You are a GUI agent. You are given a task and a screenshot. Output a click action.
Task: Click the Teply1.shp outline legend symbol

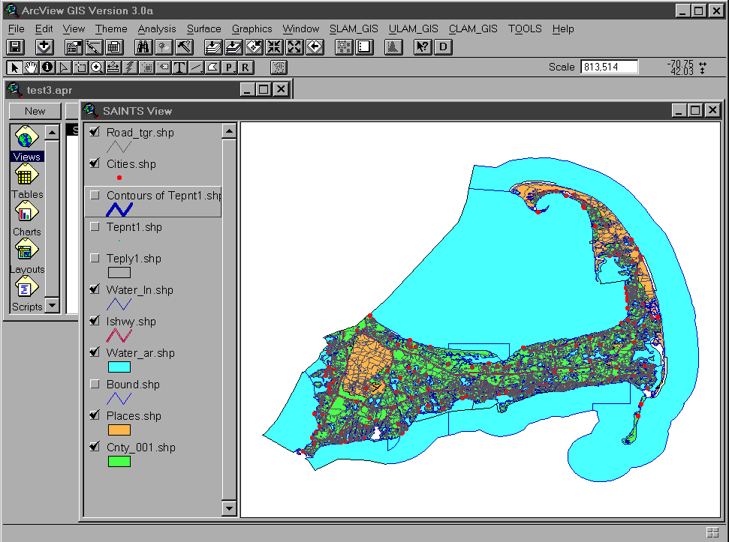pos(119,272)
